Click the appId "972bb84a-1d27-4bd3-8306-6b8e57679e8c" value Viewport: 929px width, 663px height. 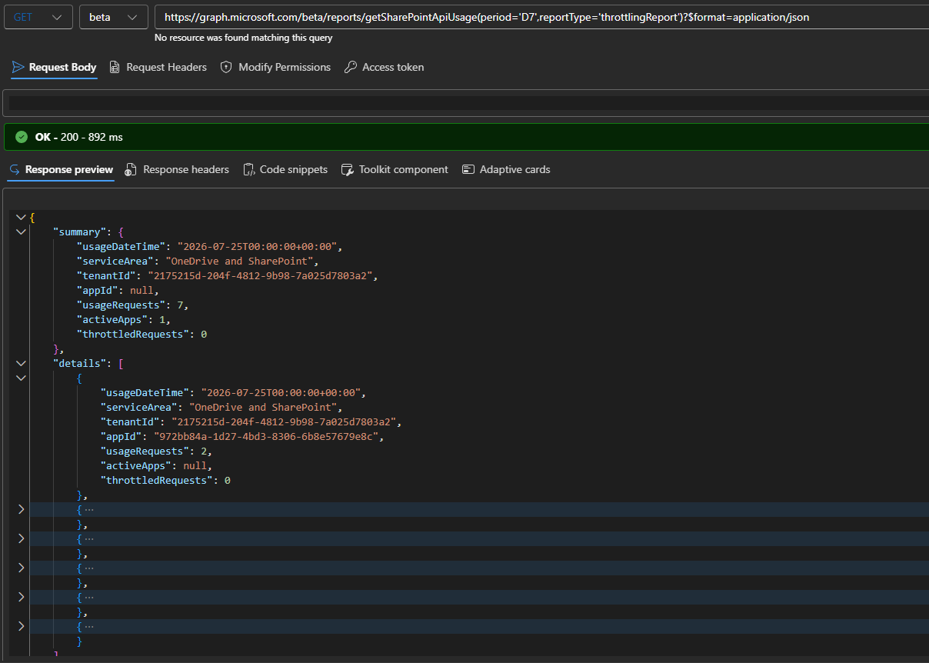pos(268,436)
